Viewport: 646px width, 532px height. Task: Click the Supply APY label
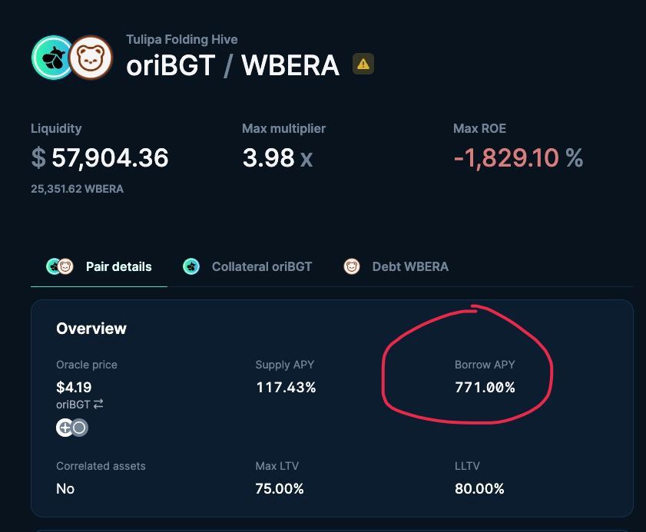click(x=285, y=365)
